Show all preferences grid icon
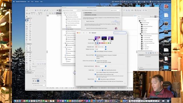183x103 pixels. coord(90,33)
